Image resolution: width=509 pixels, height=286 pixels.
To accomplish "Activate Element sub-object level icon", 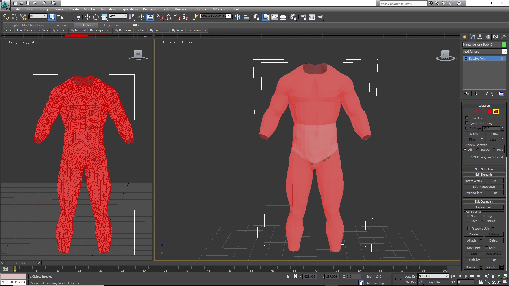I will [x=496, y=112].
